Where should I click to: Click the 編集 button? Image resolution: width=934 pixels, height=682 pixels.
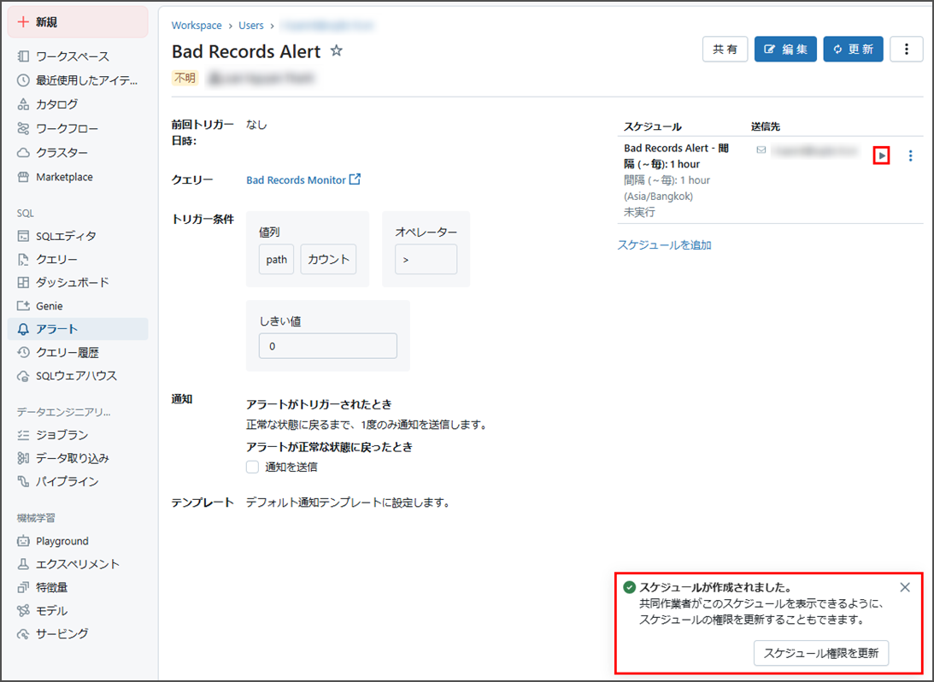tap(785, 50)
